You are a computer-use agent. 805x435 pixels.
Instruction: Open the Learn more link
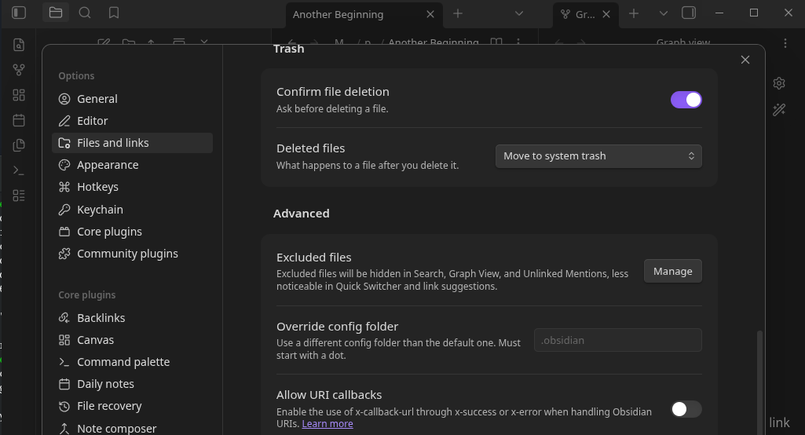click(327, 424)
